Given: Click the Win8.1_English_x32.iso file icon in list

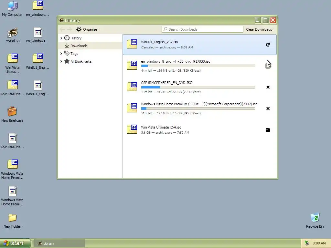Looking at the screenshot, I should coord(132,44).
